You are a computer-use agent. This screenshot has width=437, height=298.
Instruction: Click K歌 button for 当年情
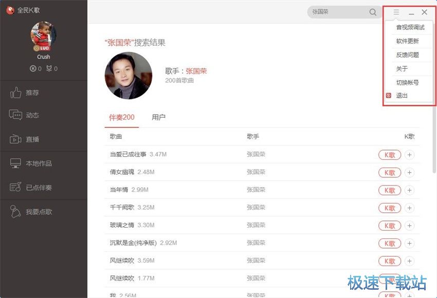(390, 190)
